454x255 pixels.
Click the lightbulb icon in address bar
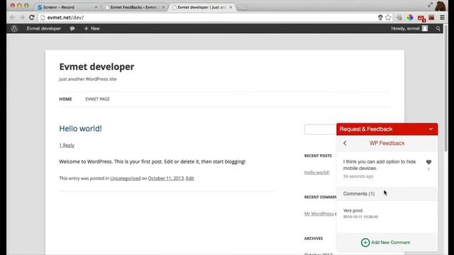point(380,18)
